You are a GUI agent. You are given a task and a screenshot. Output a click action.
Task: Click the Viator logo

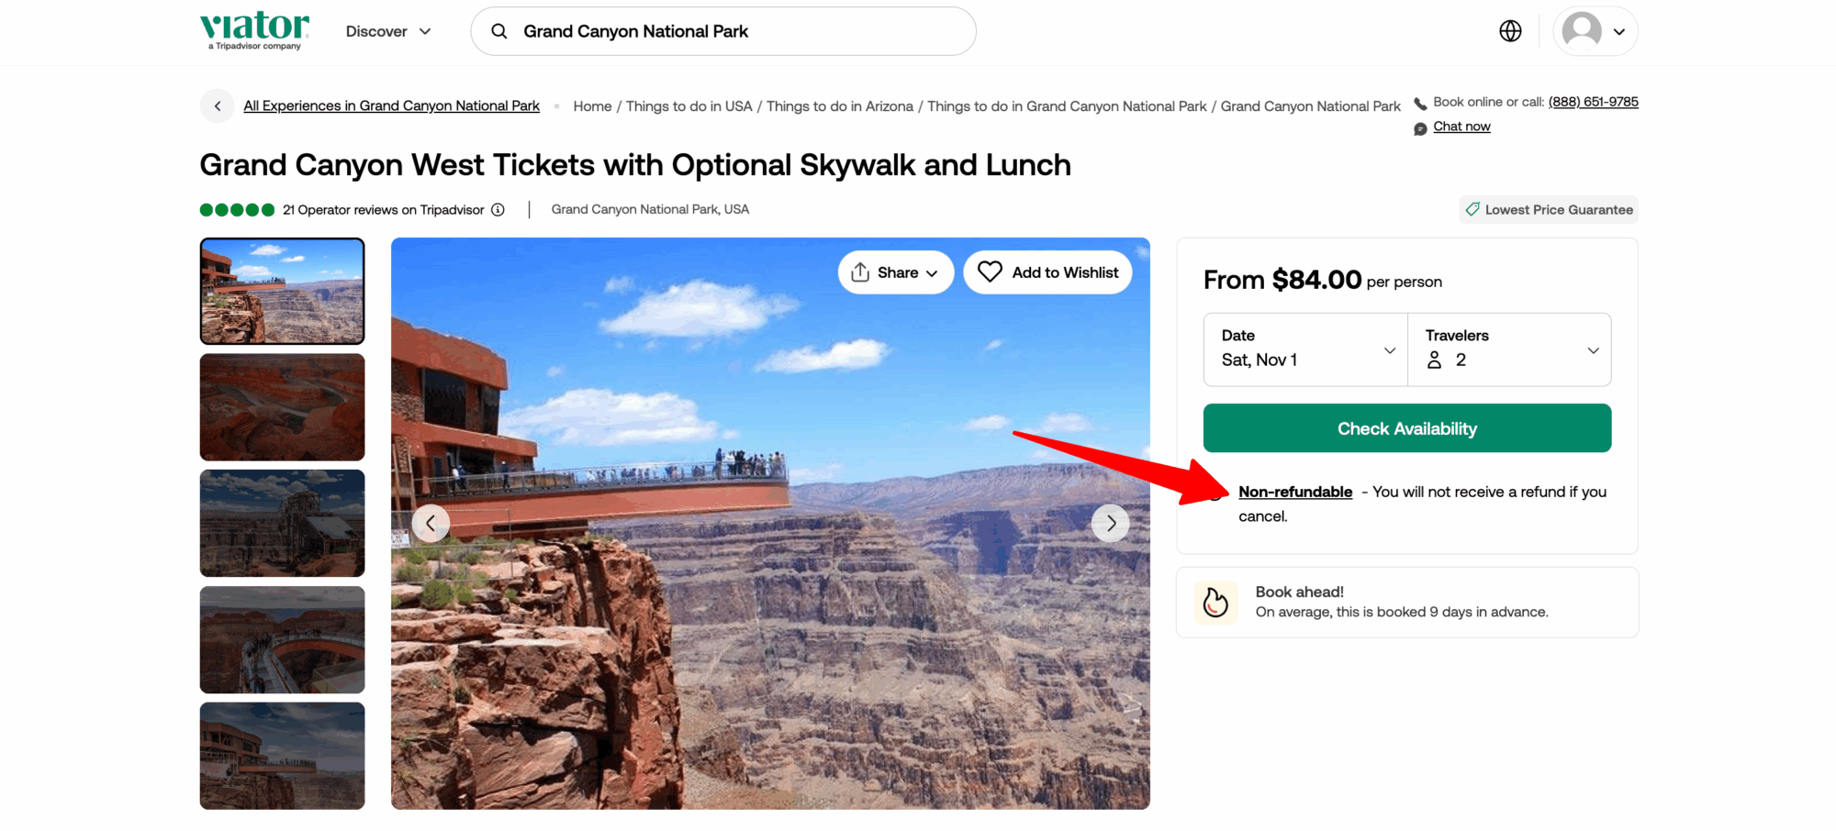[254, 30]
